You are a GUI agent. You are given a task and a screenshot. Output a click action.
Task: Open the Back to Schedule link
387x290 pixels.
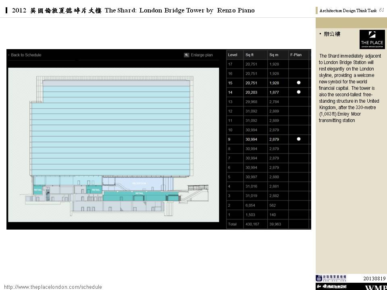point(26,55)
